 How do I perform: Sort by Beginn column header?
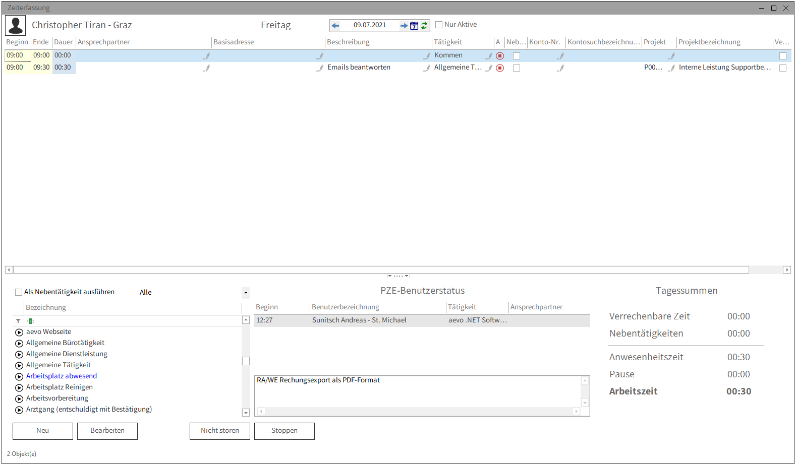coord(17,42)
